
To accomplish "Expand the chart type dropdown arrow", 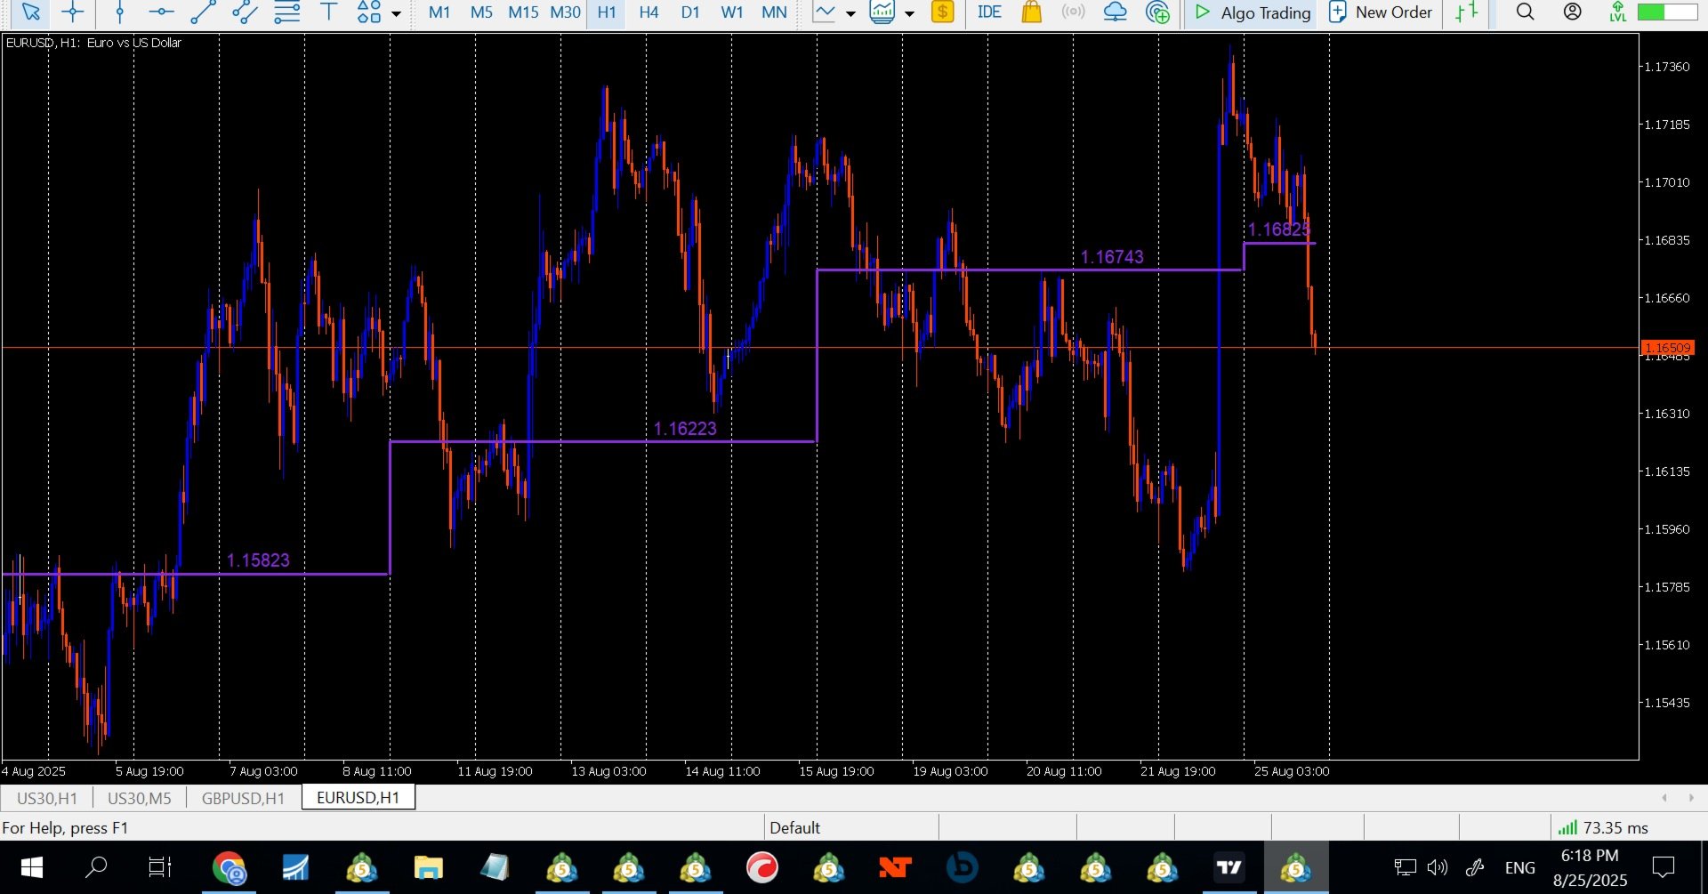I will pyautogui.click(x=850, y=13).
